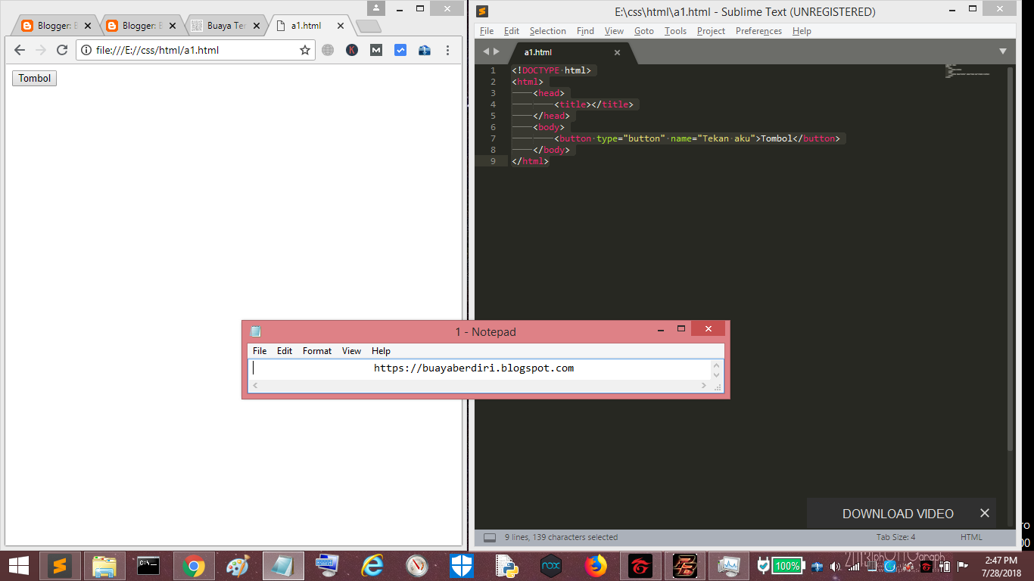Viewport: 1034px width, 581px height.
Task: Open Sublime Text from the taskbar
Action: 60,566
